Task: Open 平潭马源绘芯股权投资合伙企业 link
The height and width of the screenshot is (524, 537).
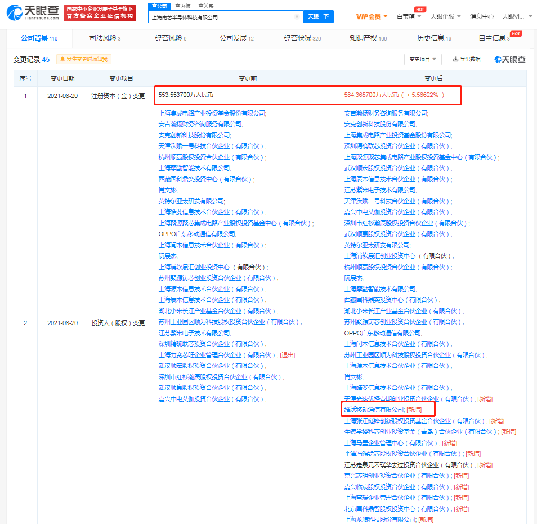Action: pos(404,454)
